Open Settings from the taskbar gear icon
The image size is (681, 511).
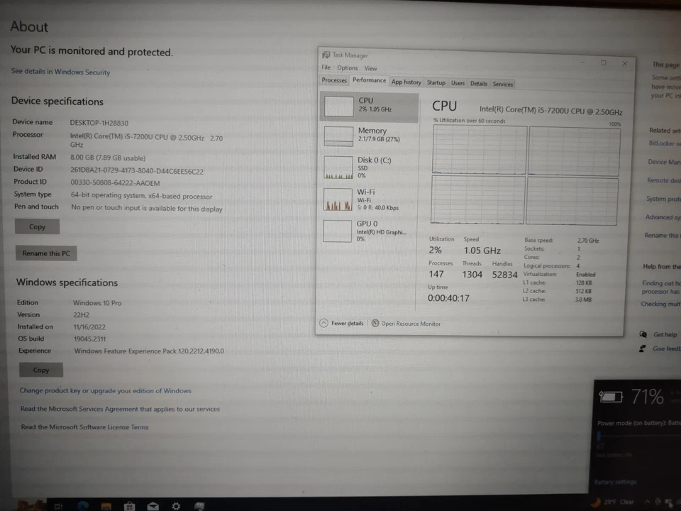pyautogui.click(x=176, y=506)
